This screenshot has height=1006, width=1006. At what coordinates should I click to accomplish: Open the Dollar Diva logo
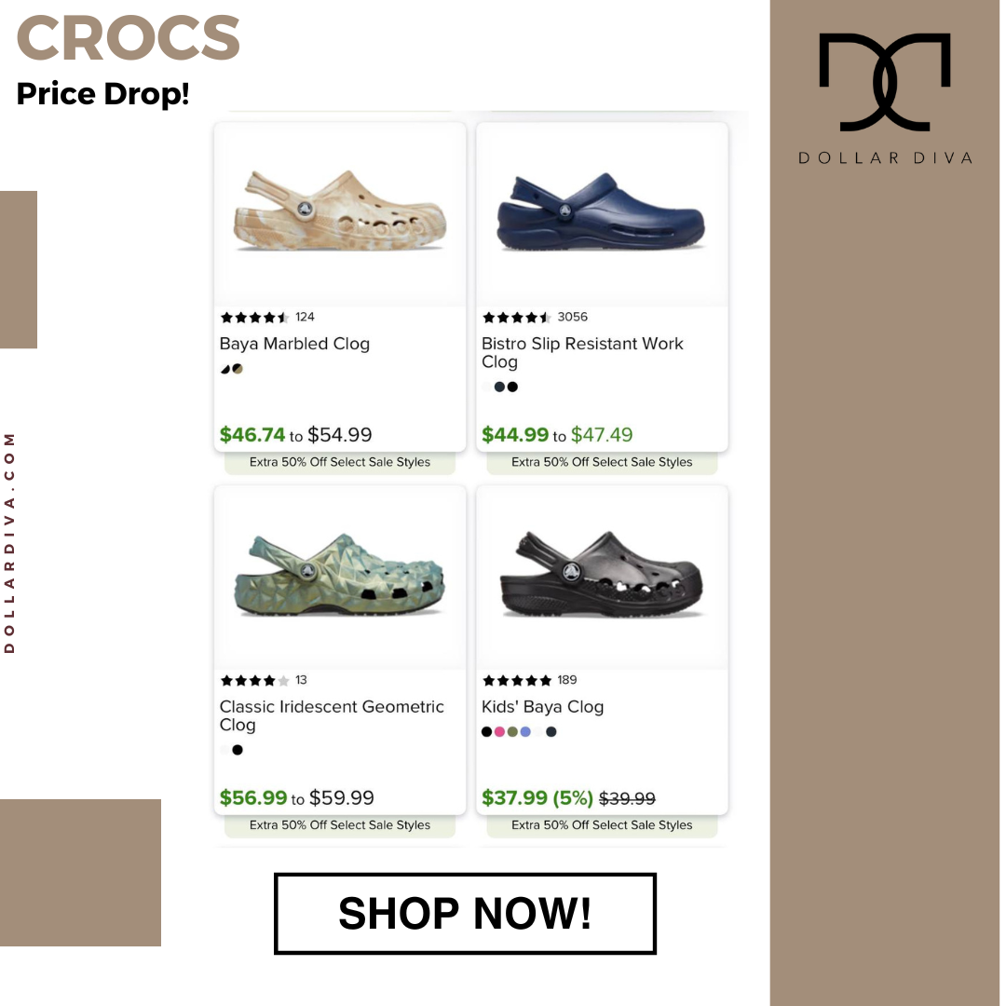pyautogui.click(x=885, y=98)
